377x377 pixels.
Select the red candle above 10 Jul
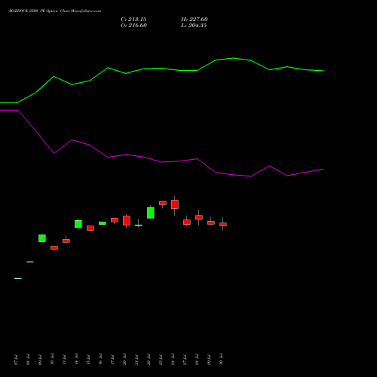[x=54, y=248]
